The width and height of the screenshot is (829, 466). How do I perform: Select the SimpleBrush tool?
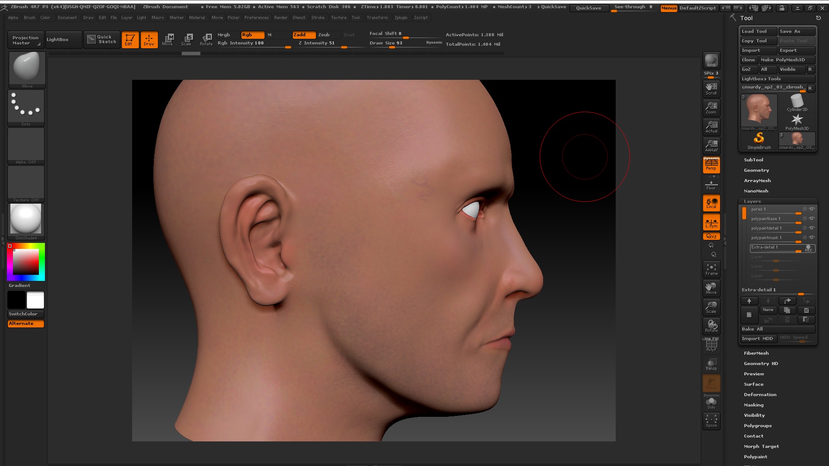click(759, 141)
